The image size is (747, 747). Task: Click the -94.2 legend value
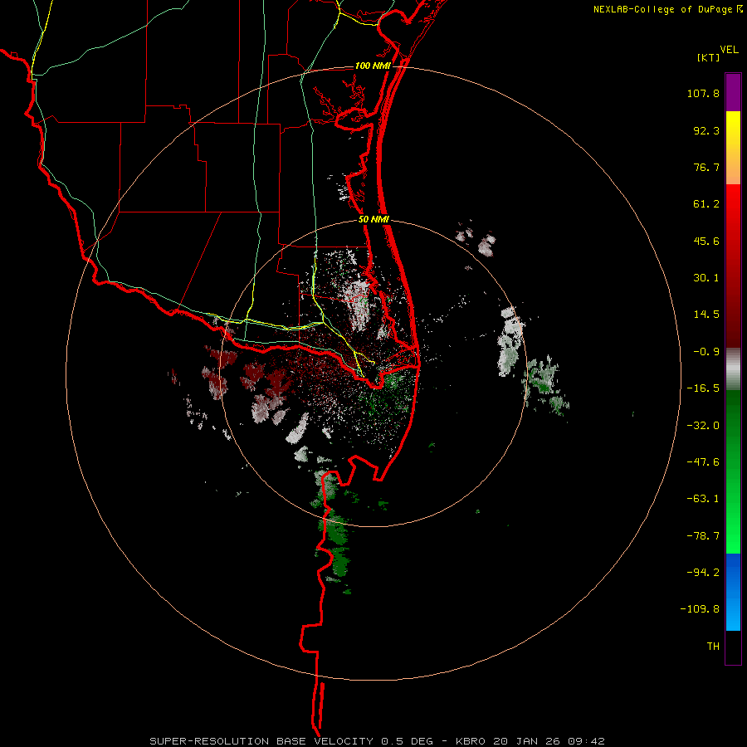703,572
